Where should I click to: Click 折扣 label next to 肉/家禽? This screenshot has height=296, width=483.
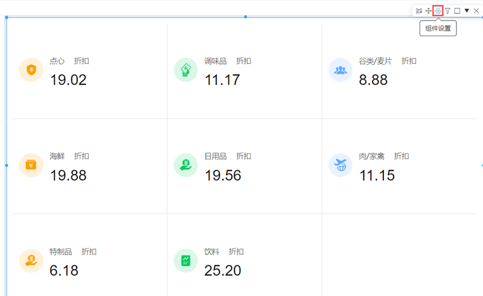pyautogui.click(x=401, y=156)
